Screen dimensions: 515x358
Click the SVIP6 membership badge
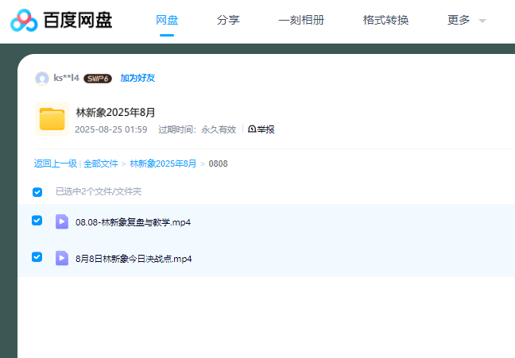(x=98, y=79)
